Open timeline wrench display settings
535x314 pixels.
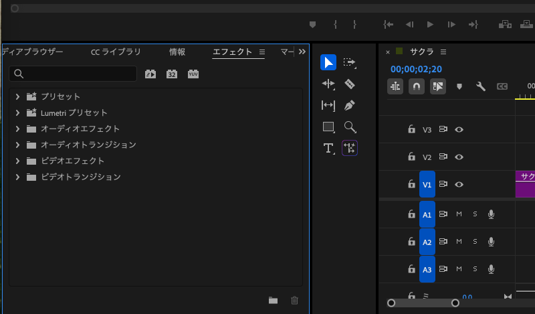tap(480, 86)
